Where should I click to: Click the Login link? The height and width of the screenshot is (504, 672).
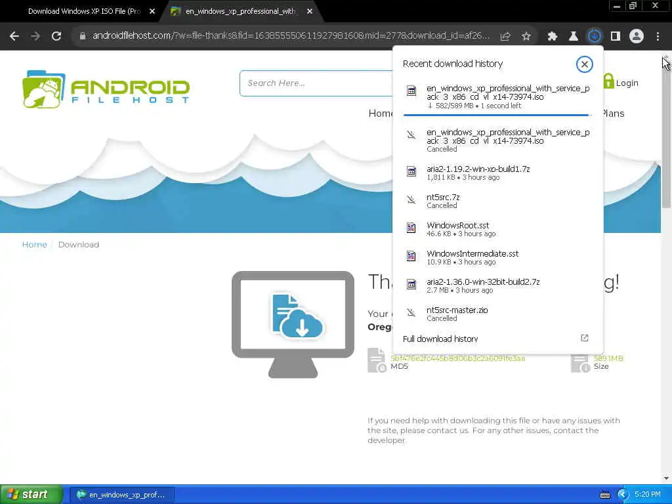pyautogui.click(x=621, y=82)
